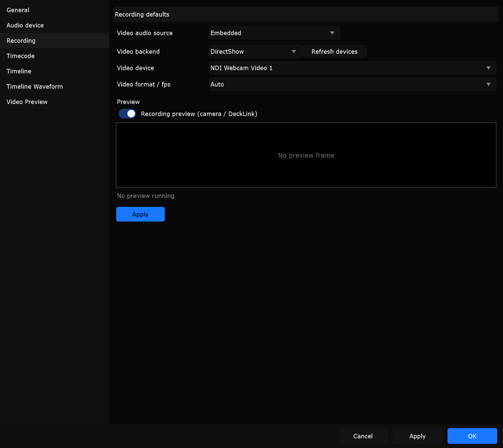Click the No preview frame area
The image size is (503, 448).
pyautogui.click(x=306, y=155)
